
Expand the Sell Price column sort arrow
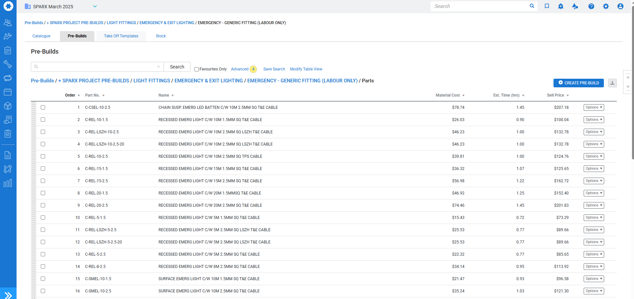pos(568,96)
